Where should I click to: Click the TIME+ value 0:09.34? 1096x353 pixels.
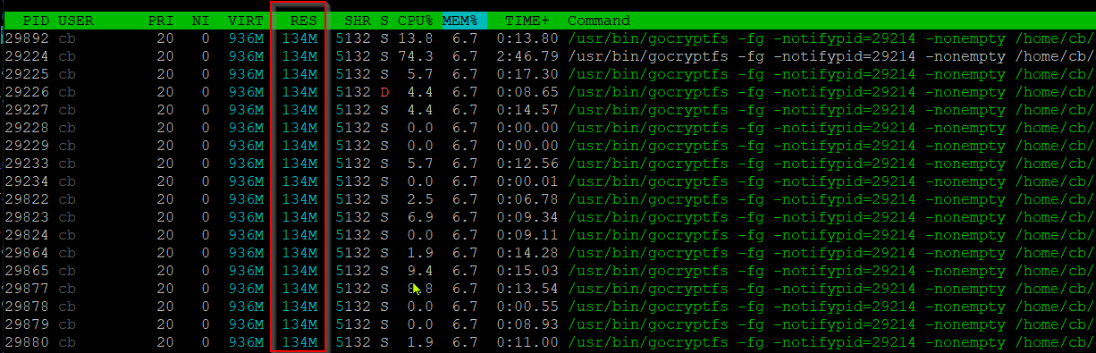pyautogui.click(x=527, y=217)
